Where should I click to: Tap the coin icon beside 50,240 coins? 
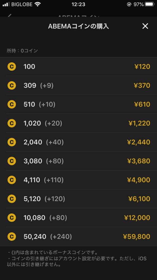click(11, 237)
